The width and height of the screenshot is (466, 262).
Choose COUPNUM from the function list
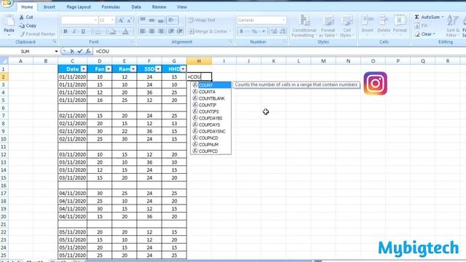coord(211,144)
